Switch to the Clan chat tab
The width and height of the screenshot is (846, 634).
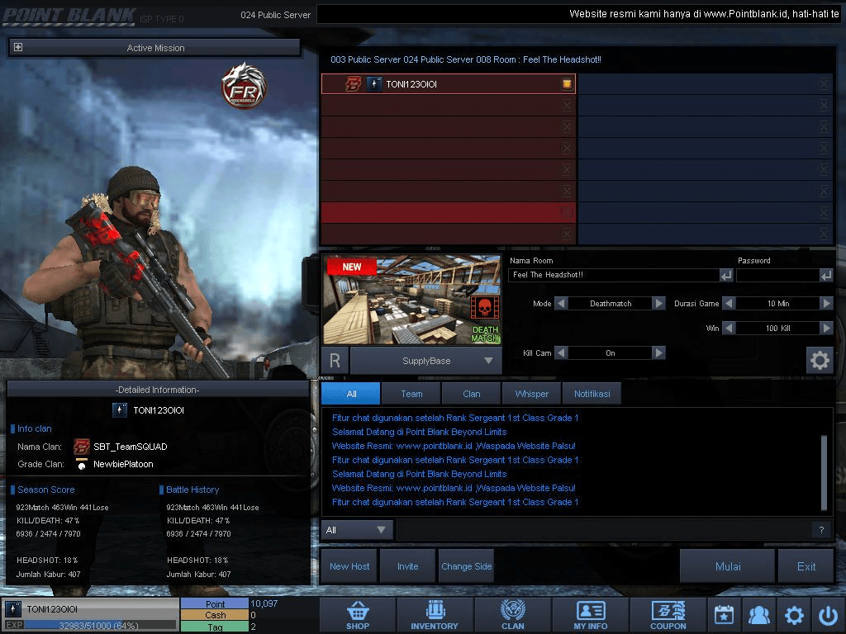click(472, 394)
